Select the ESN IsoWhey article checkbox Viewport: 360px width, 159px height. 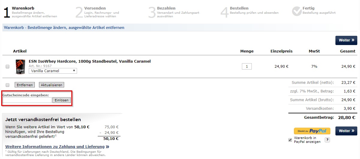click(7, 67)
